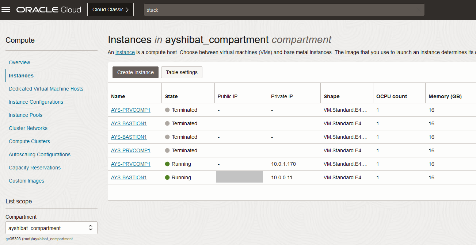Open Custom Images page
Viewport: 476px width, 245px height.
coord(26,181)
